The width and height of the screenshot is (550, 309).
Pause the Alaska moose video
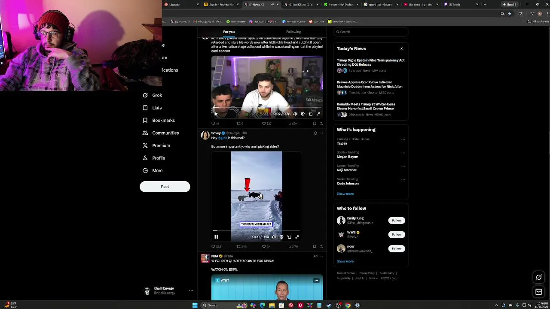click(216, 237)
